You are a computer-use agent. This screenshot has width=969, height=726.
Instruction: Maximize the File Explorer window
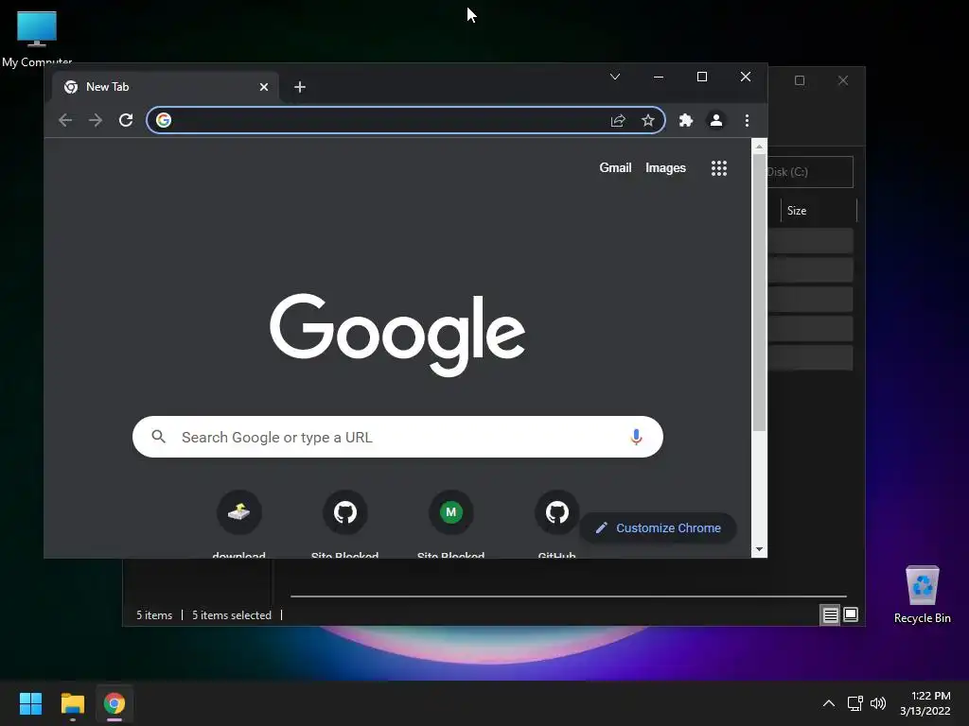[800, 81]
